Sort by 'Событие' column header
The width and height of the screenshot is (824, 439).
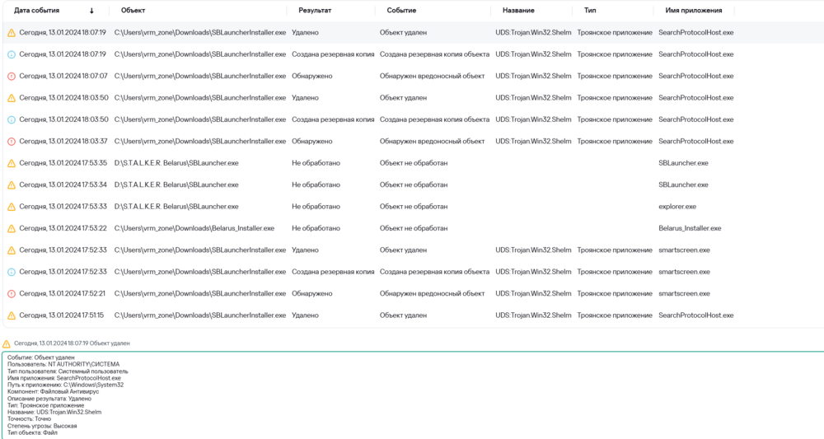click(x=401, y=11)
